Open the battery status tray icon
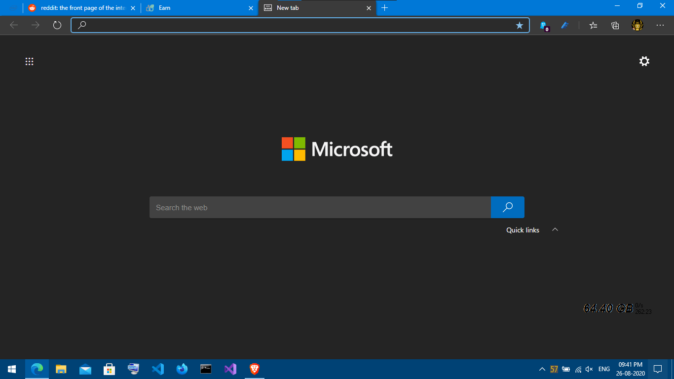This screenshot has height=379, width=674. [566, 369]
